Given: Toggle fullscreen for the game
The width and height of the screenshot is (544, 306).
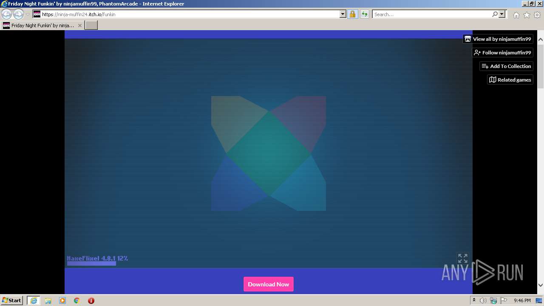Looking at the screenshot, I should (463, 258).
